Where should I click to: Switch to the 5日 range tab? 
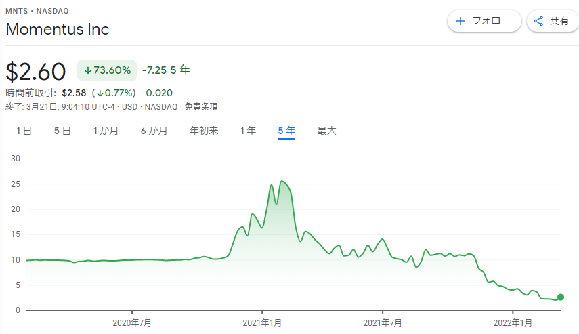tap(62, 131)
